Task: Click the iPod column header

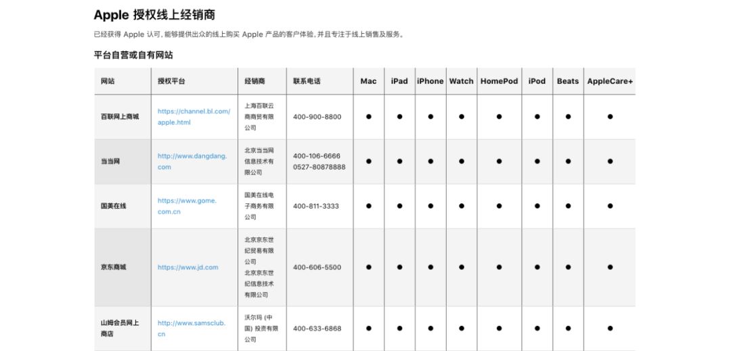Action: 537,81
